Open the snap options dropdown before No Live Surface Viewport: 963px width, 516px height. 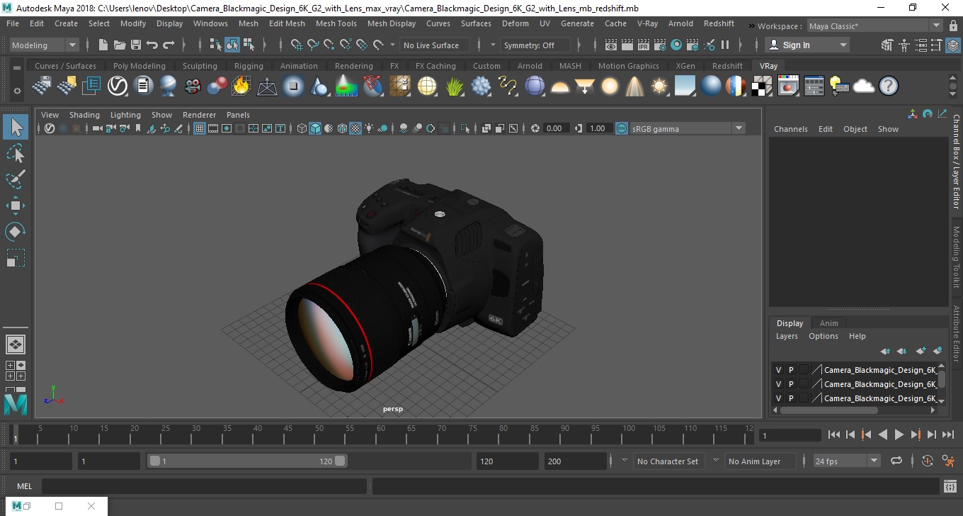coord(393,45)
